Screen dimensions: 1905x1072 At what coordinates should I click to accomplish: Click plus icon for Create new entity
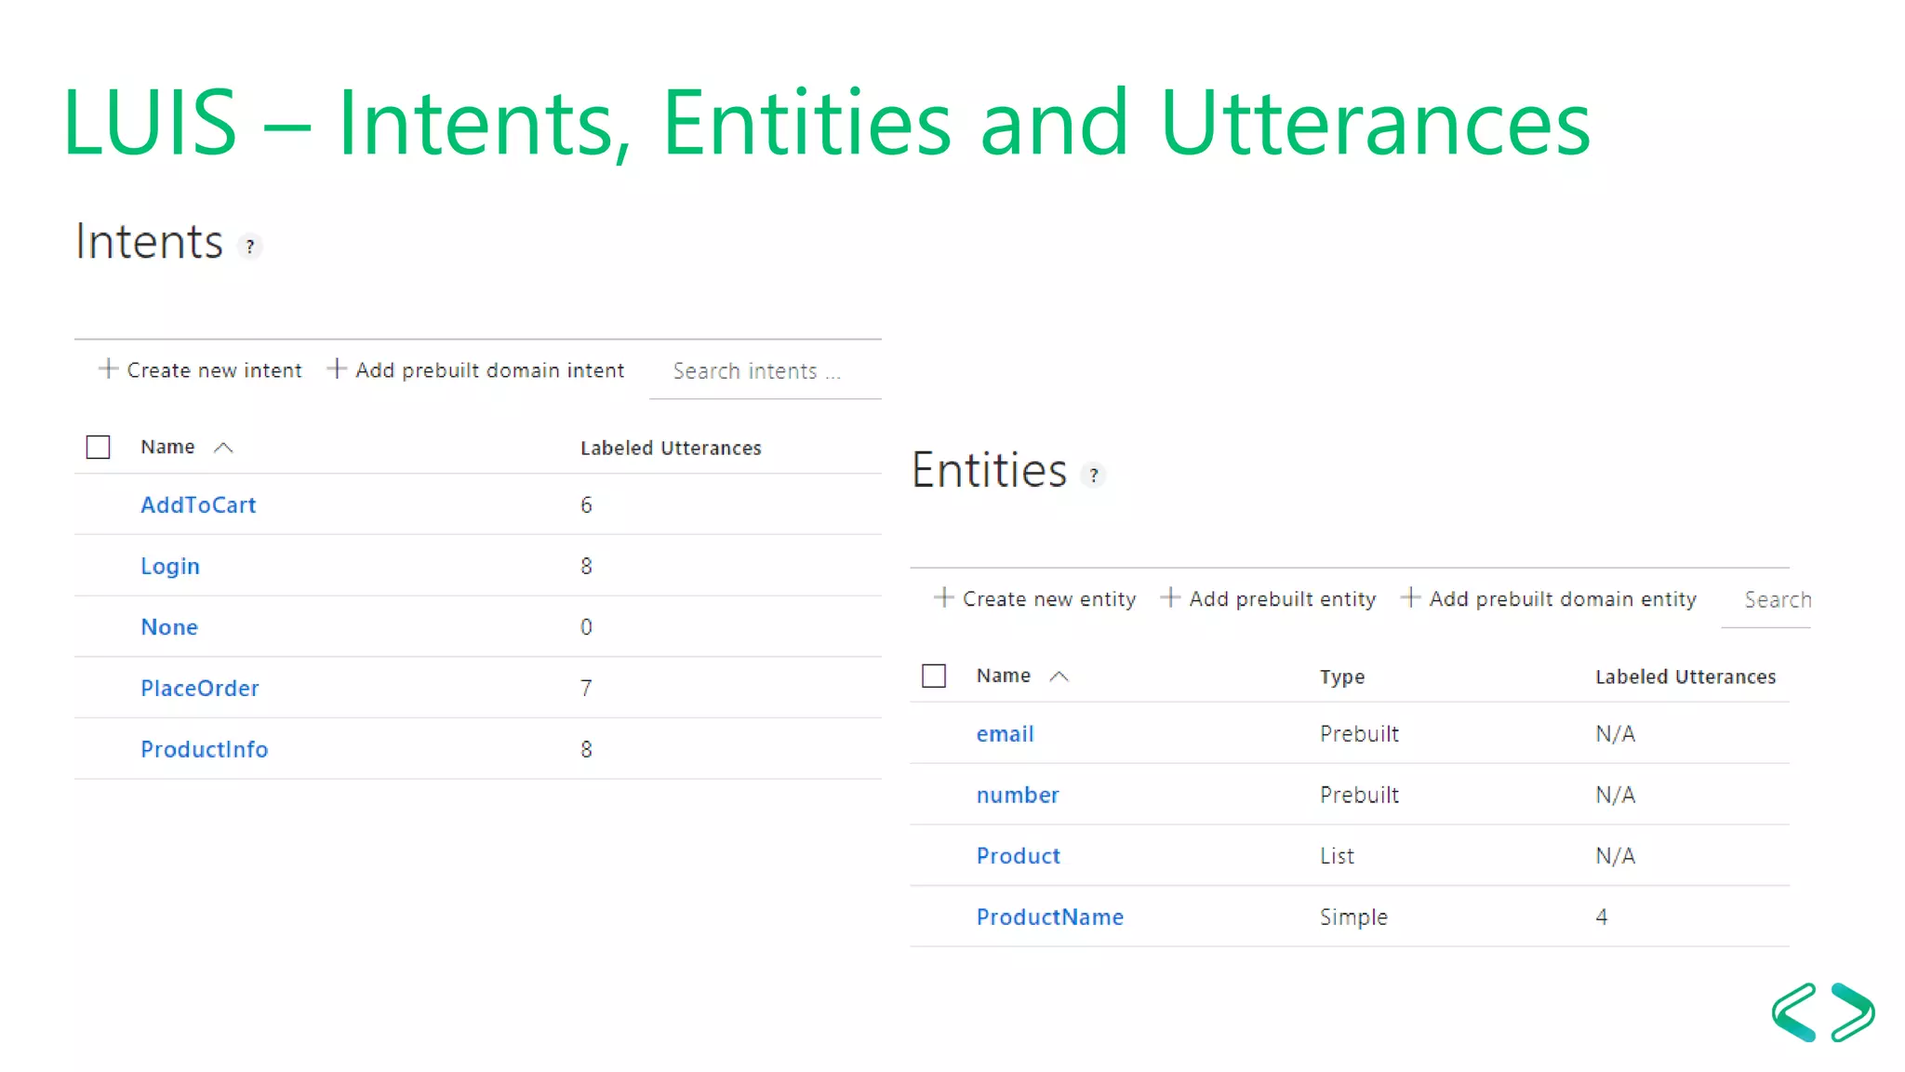pos(943,597)
